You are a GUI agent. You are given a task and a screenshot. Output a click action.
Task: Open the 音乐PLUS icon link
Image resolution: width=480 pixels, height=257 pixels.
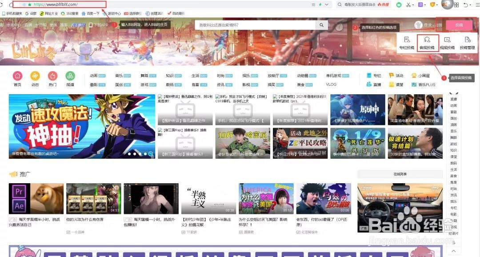point(424,84)
